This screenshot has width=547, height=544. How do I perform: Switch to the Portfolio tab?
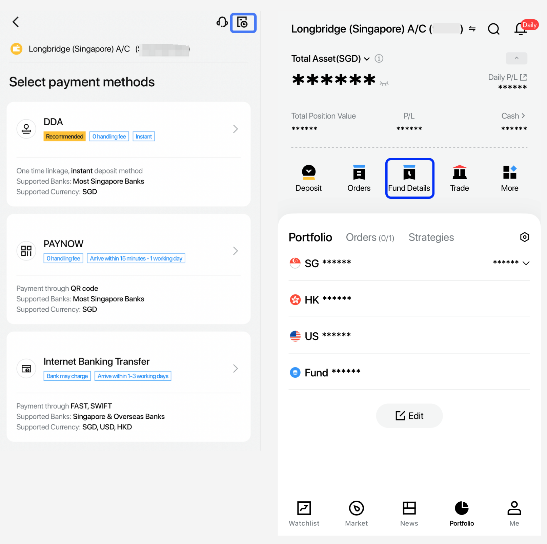[310, 237]
